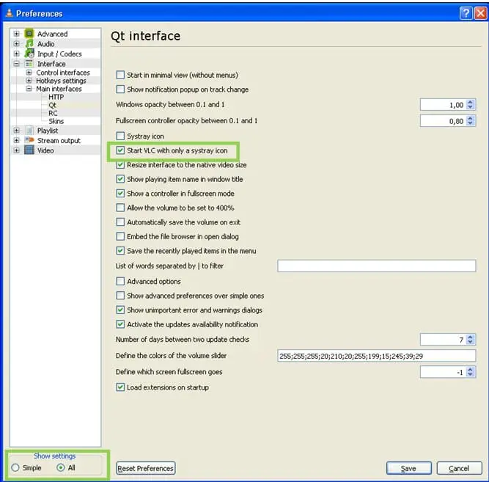Uncheck Start VLC with only a systray icon
The height and width of the screenshot is (482, 489).
(121, 150)
